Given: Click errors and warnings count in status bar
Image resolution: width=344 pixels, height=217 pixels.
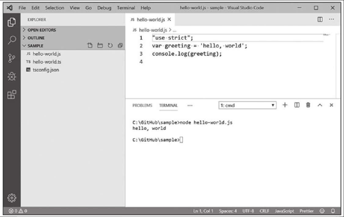Looking at the screenshot, I should click(18, 211).
